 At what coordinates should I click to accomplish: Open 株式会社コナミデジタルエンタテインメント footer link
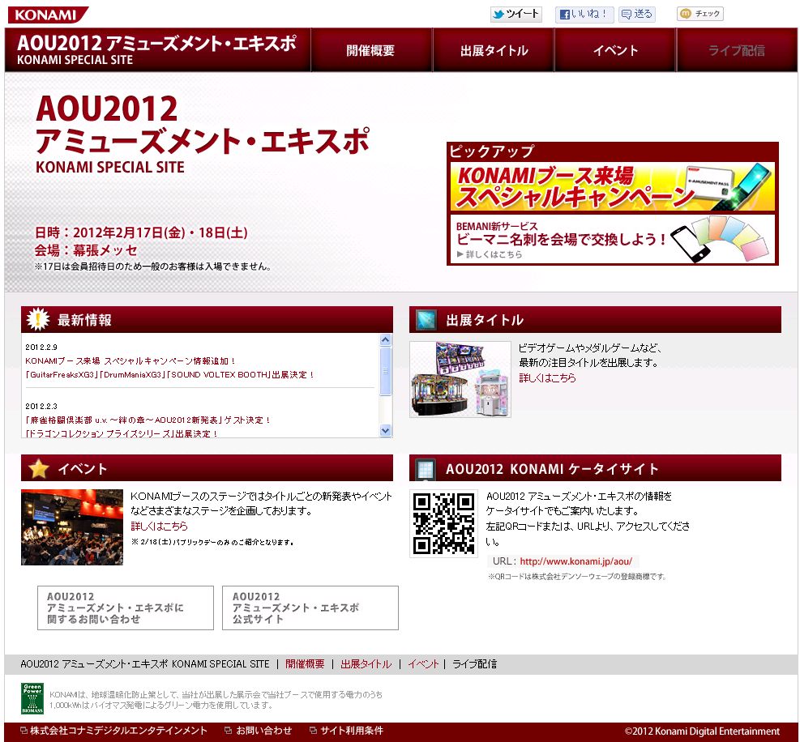point(113,731)
